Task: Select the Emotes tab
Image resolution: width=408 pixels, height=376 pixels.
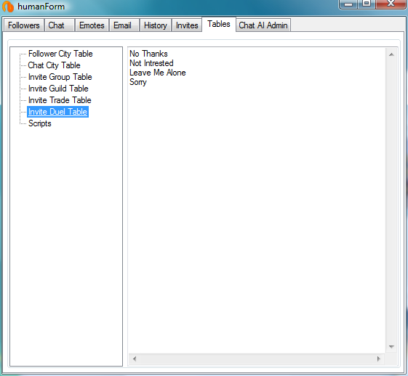Action: tap(92, 25)
